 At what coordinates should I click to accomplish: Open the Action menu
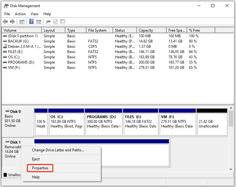[x=20, y=14]
